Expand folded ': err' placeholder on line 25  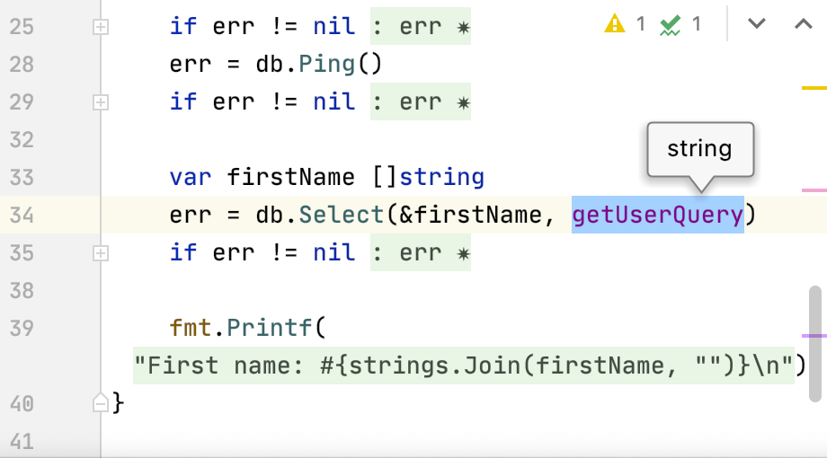[421, 26]
